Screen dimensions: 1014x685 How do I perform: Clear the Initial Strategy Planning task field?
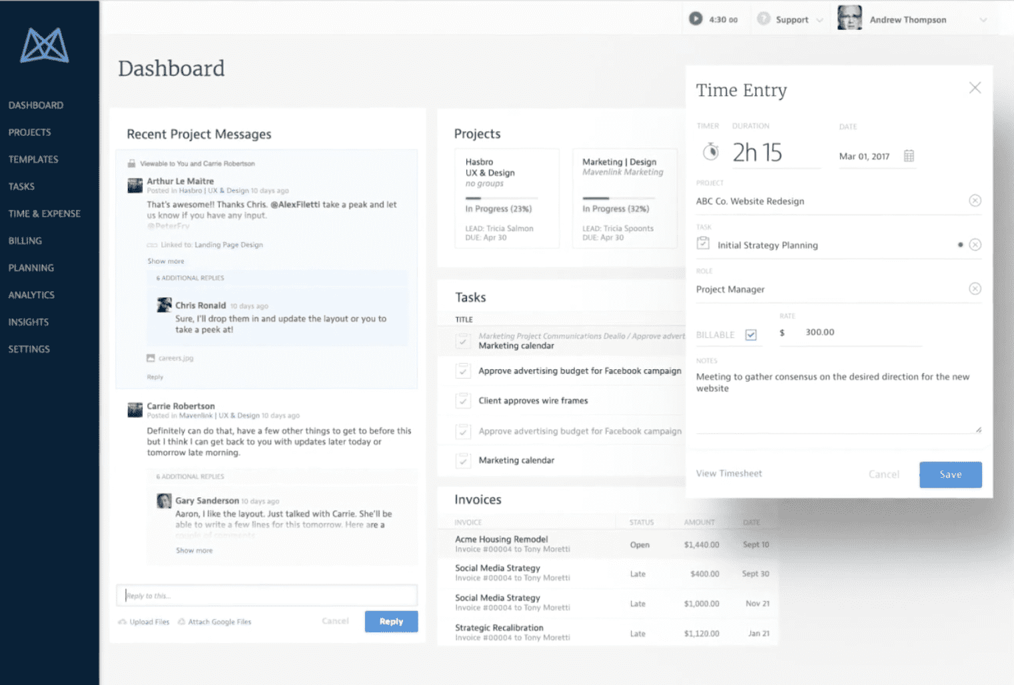click(975, 245)
